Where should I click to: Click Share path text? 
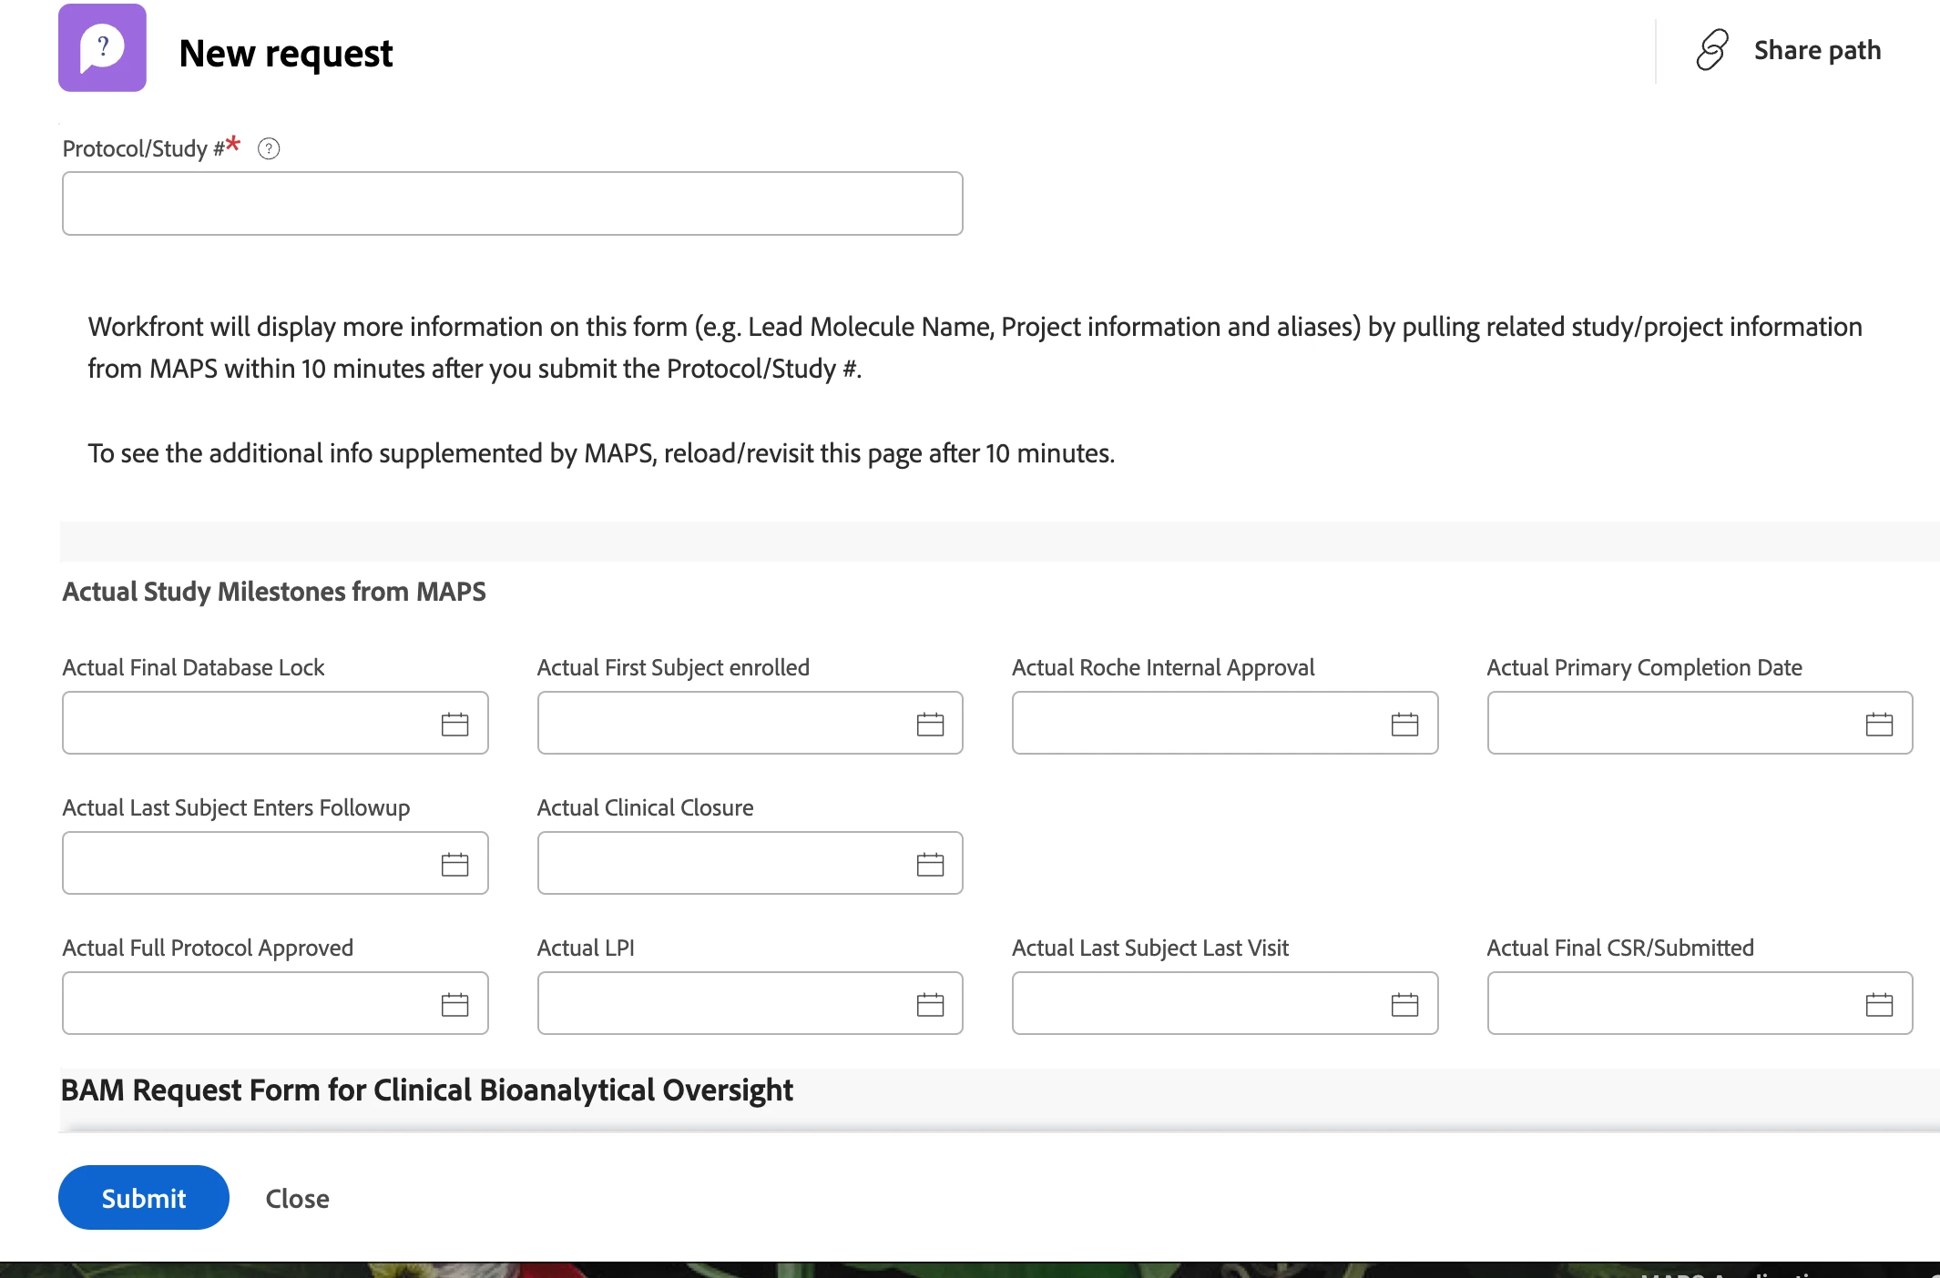point(1817,50)
